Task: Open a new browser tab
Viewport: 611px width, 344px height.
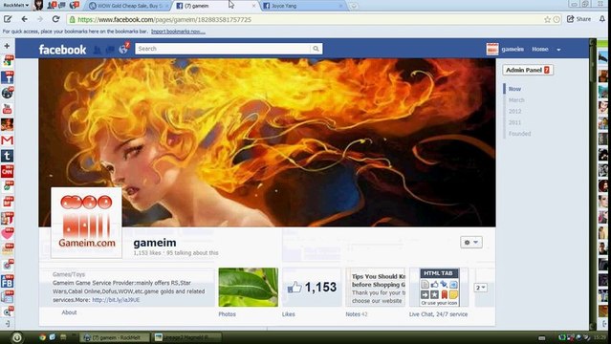Action: click(x=354, y=6)
